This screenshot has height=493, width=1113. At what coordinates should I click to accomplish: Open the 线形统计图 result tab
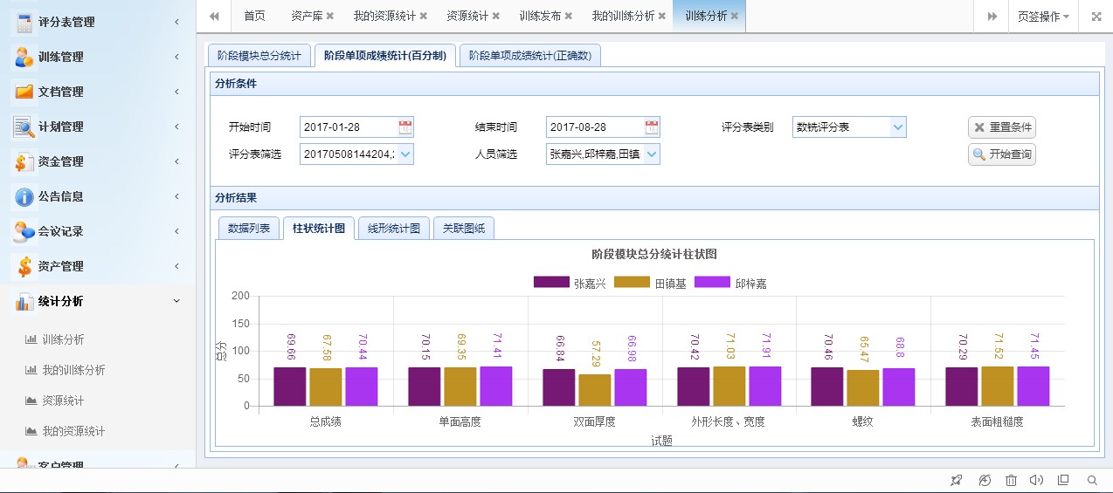pos(394,229)
